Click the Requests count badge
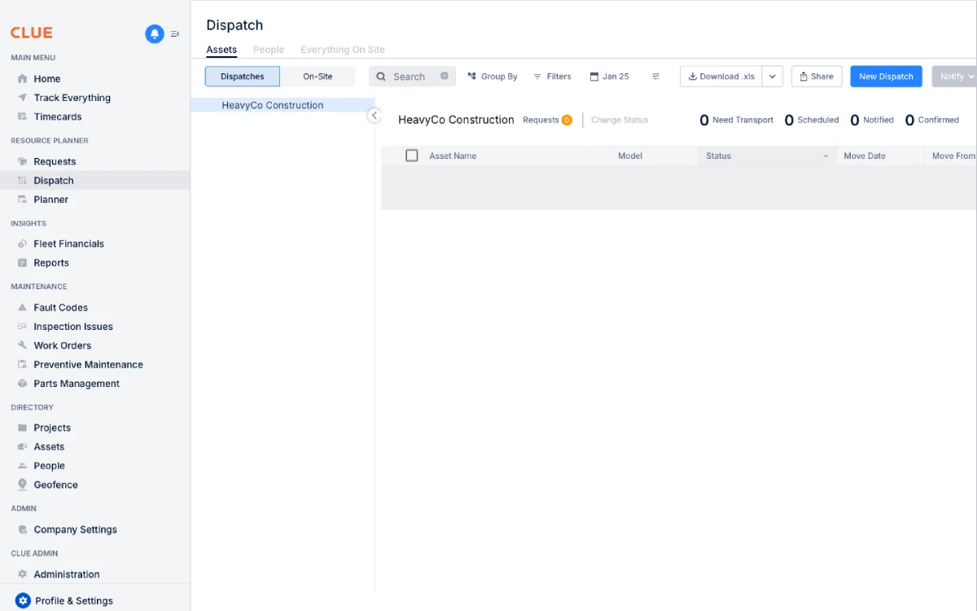Image resolution: width=977 pixels, height=611 pixels. coord(567,120)
